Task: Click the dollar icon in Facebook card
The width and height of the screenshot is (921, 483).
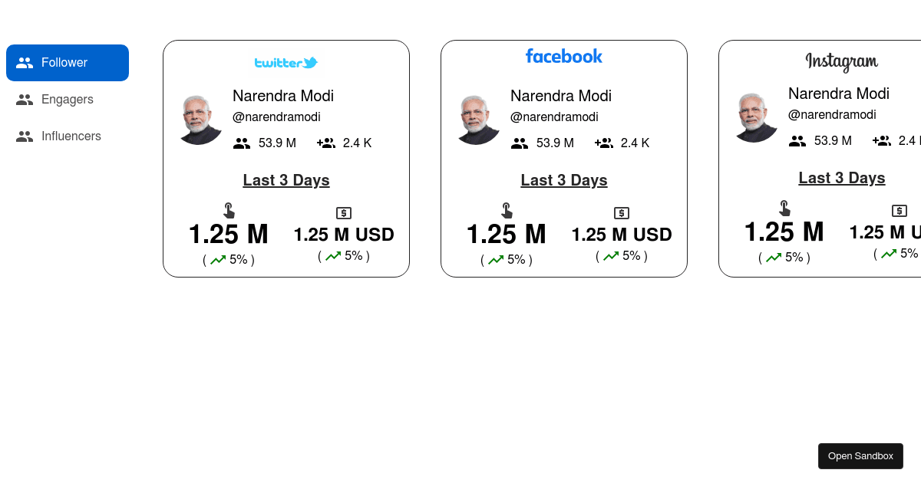Action: click(622, 213)
